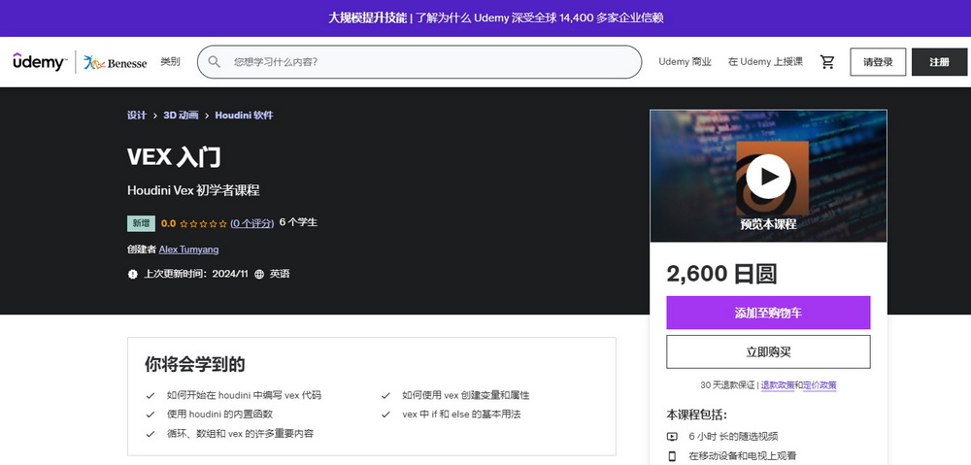This screenshot has width=971, height=465.
Task: Play the course preview video
Action: pos(768,177)
